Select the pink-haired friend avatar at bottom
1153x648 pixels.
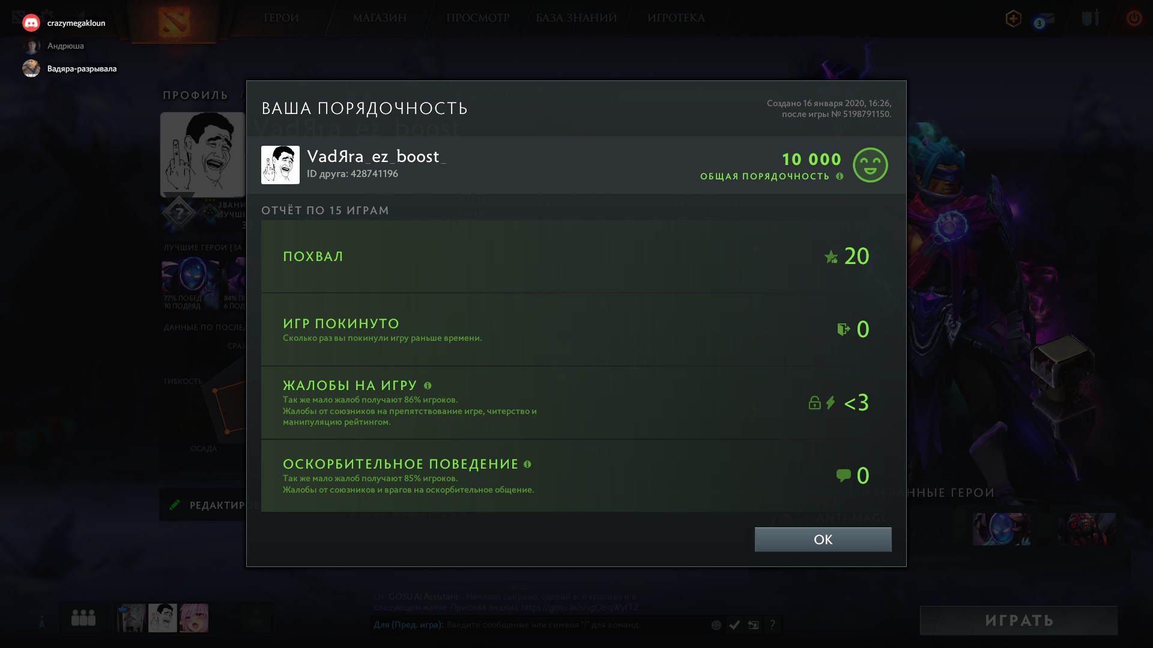coord(194,618)
